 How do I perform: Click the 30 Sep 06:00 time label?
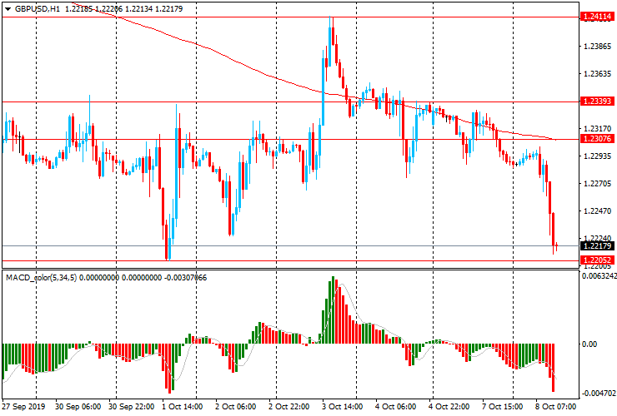[x=78, y=407]
